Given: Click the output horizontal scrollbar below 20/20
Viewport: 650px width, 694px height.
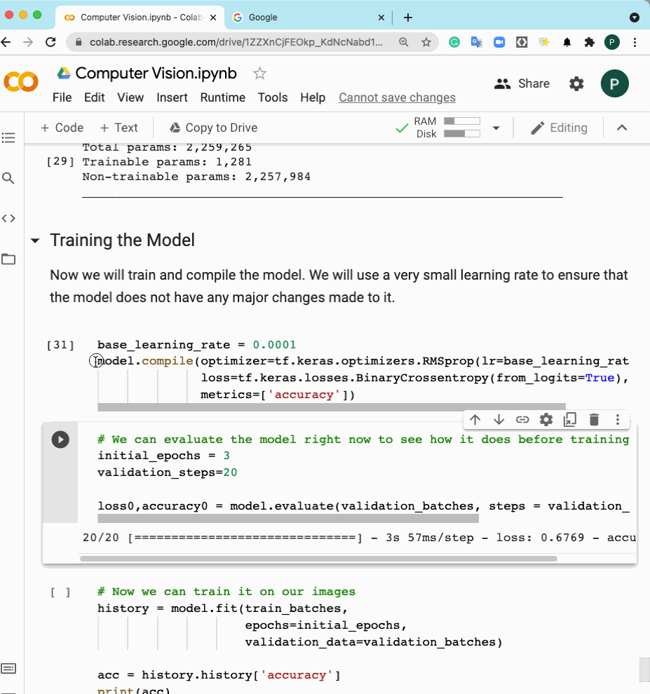Looking at the screenshot, I should pyautogui.click(x=318, y=559).
